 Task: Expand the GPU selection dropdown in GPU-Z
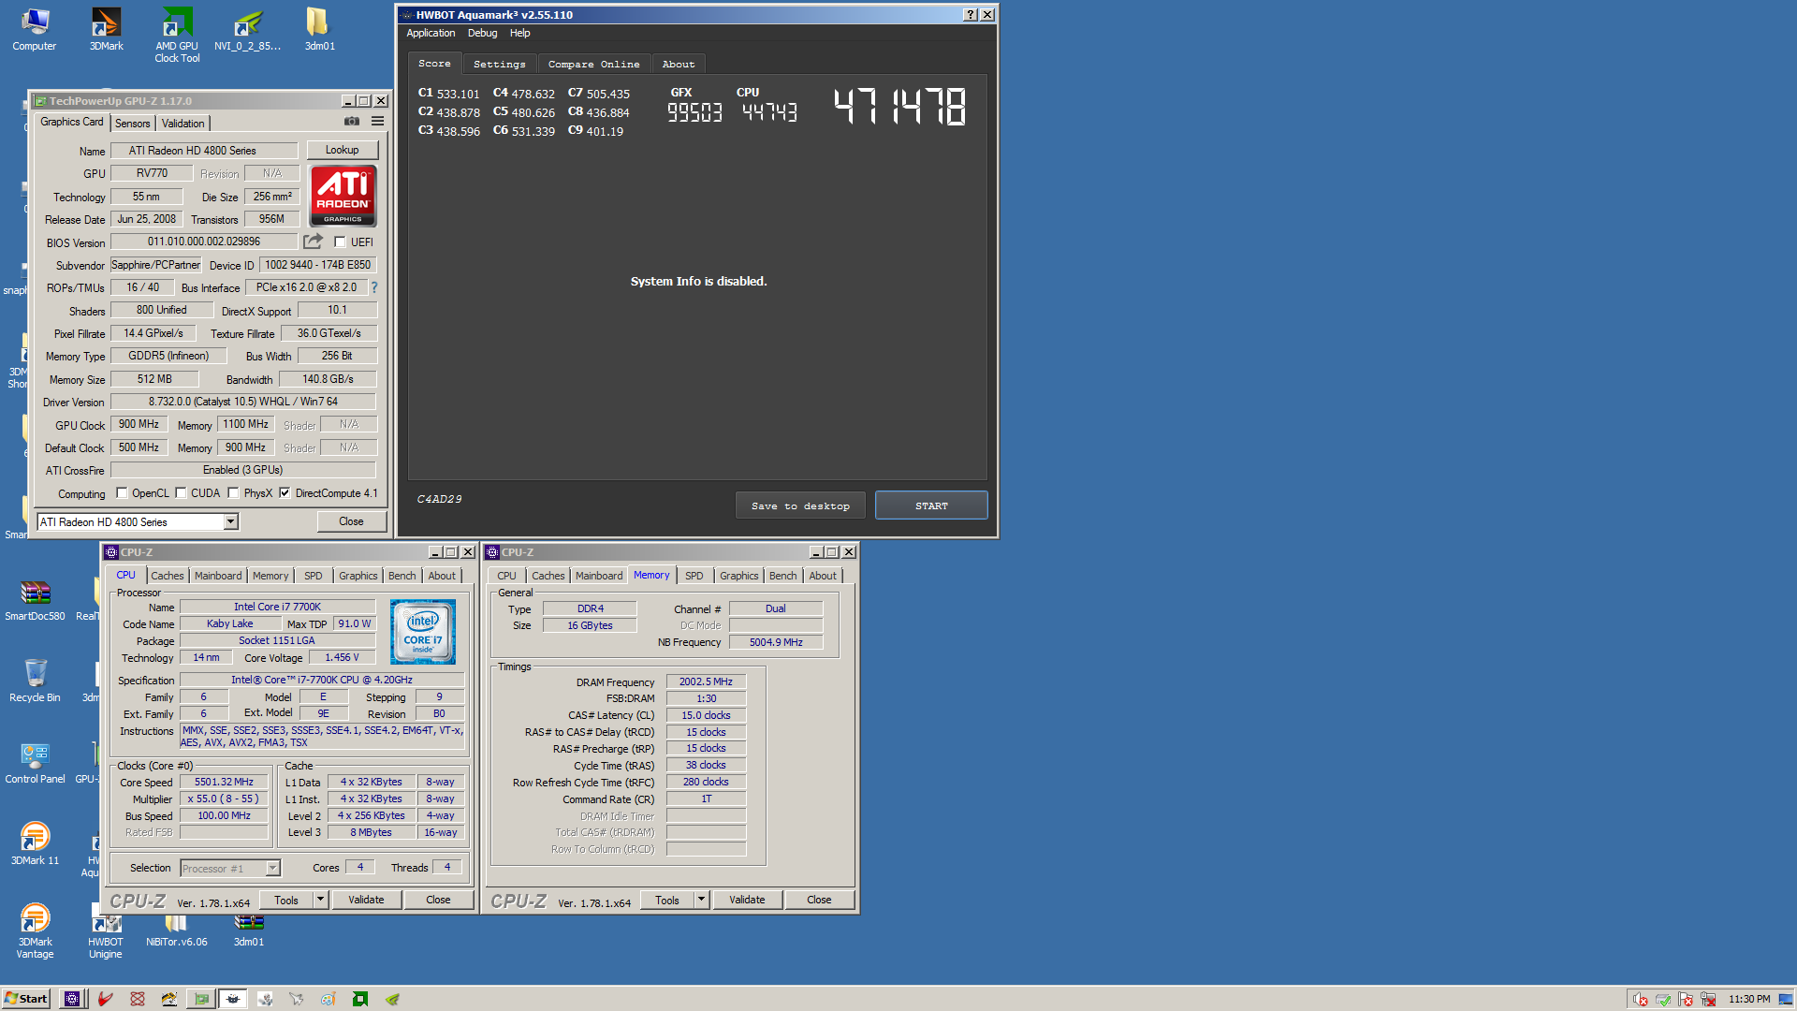(230, 522)
